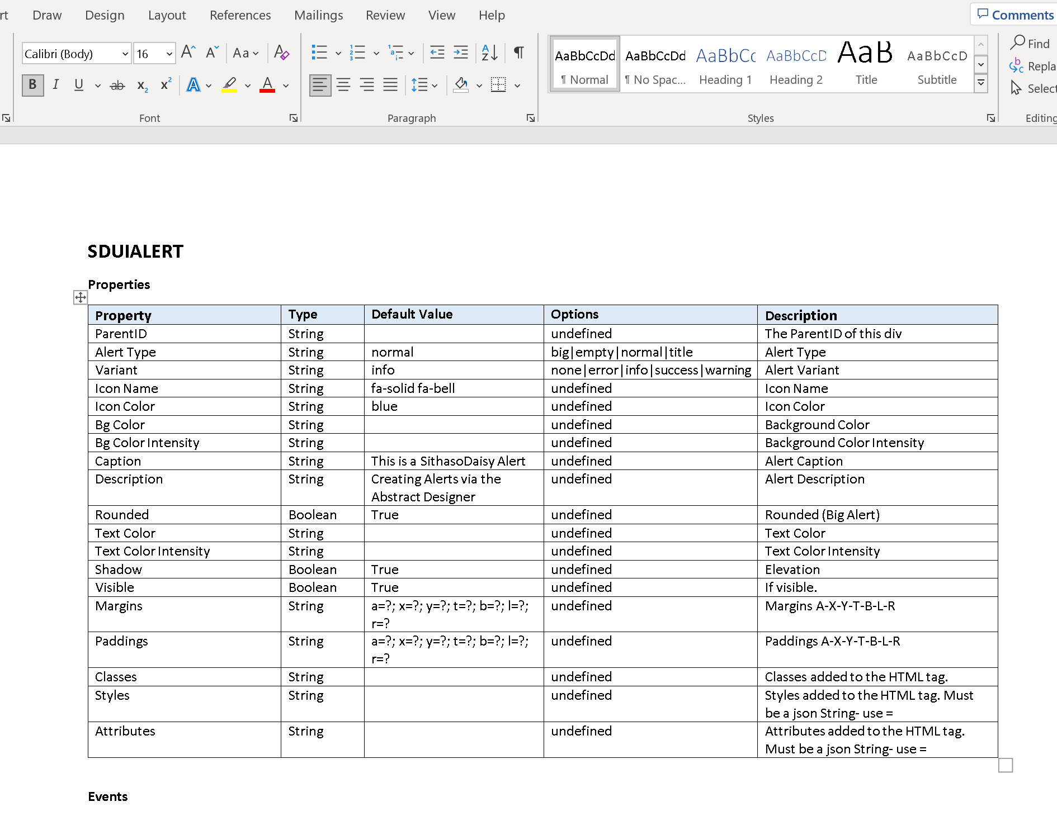Apply strikethrough formatting

pyautogui.click(x=117, y=85)
